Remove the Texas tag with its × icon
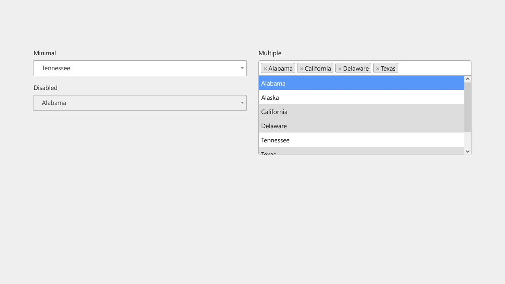 (379, 68)
